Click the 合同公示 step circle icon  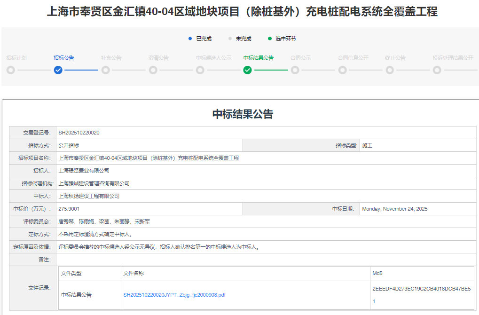coord(295,70)
